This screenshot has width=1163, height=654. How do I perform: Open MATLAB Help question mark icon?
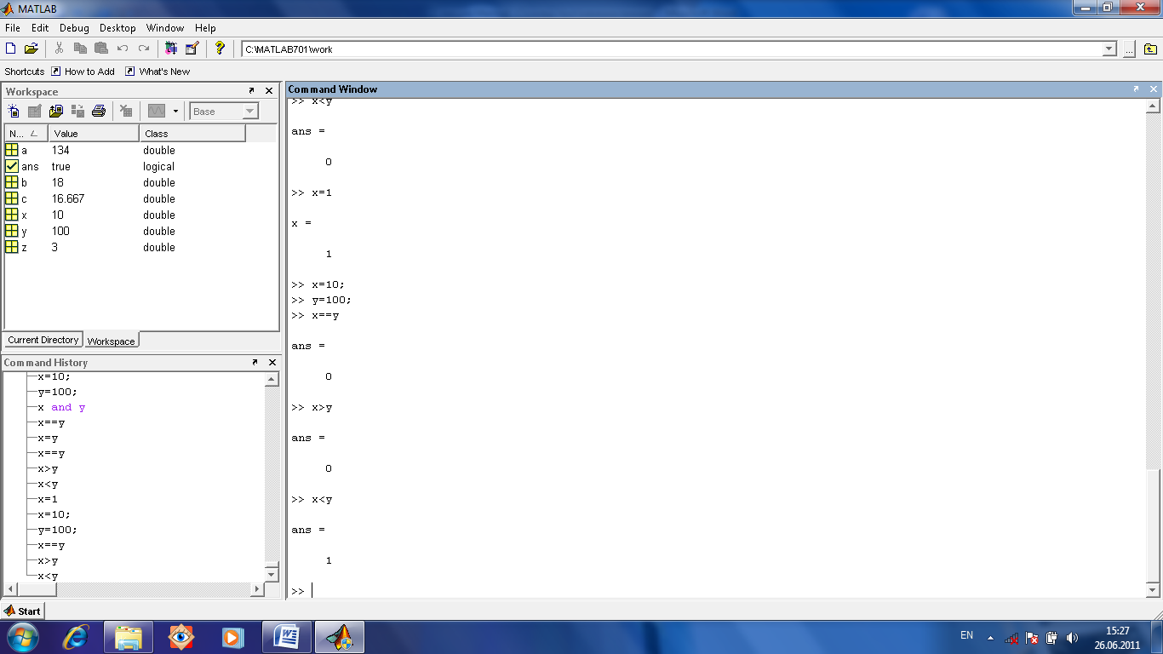[x=220, y=49]
